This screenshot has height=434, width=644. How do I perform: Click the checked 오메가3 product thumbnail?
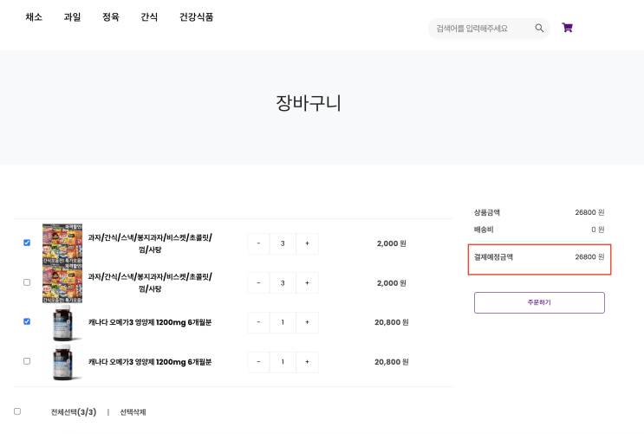tap(62, 322)
